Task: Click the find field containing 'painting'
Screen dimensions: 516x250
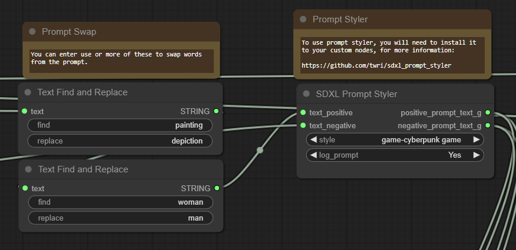Action: [120, 125]
